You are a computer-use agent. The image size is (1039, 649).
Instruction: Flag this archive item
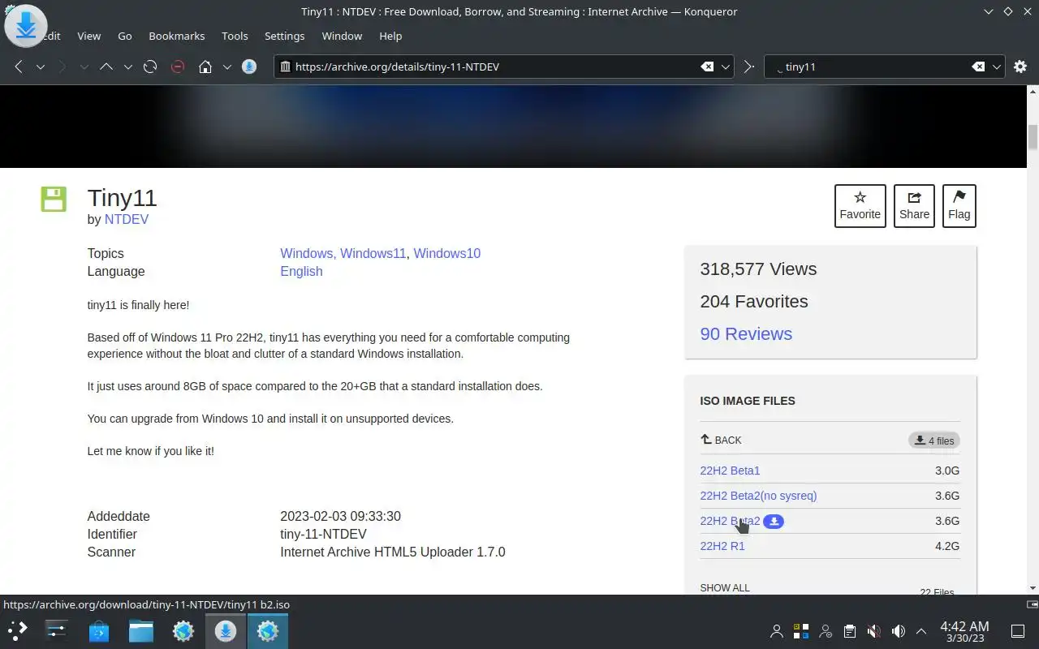pos(959,206)
